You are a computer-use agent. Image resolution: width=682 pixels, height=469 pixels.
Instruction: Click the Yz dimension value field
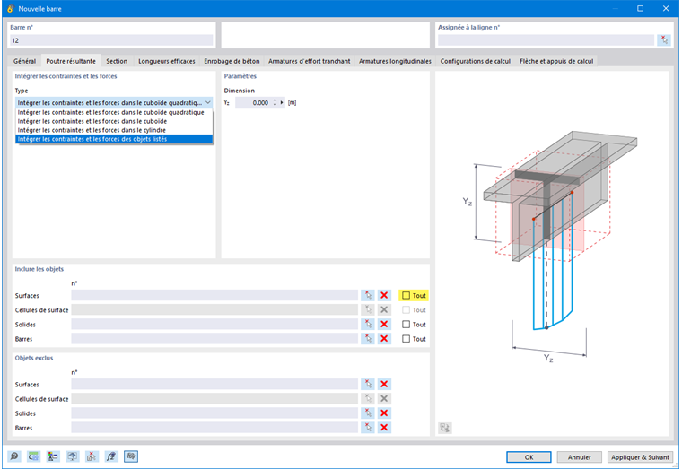[x=254, y=102]
